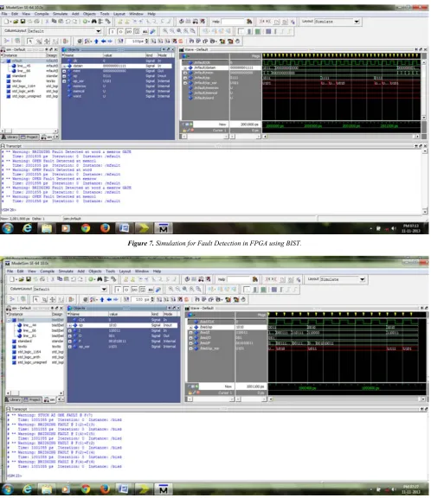Open ColumnLayout dropdown in Figure 7 window

(x=99, y=31)
